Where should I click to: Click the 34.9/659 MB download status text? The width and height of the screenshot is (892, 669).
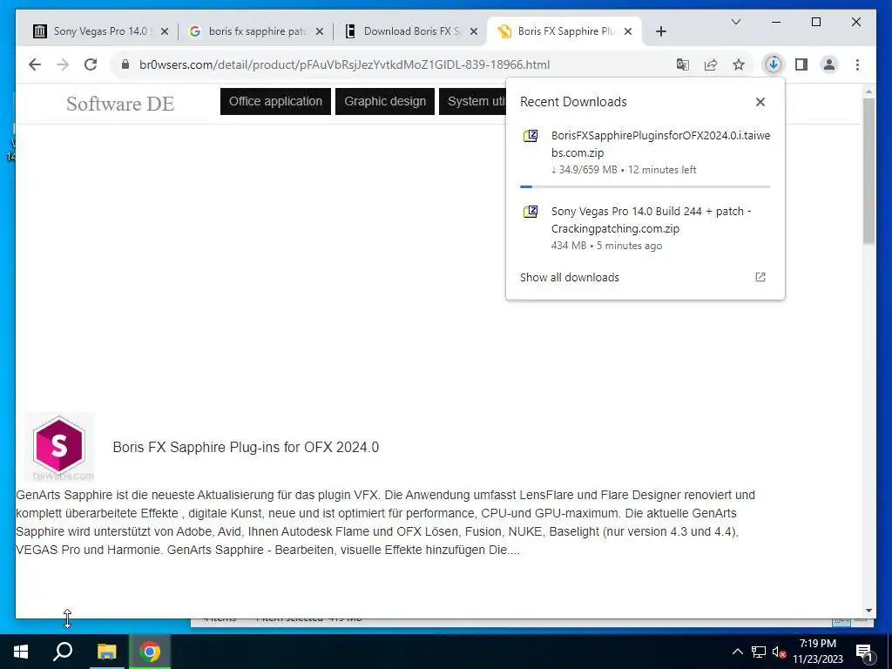pos(624,170)
